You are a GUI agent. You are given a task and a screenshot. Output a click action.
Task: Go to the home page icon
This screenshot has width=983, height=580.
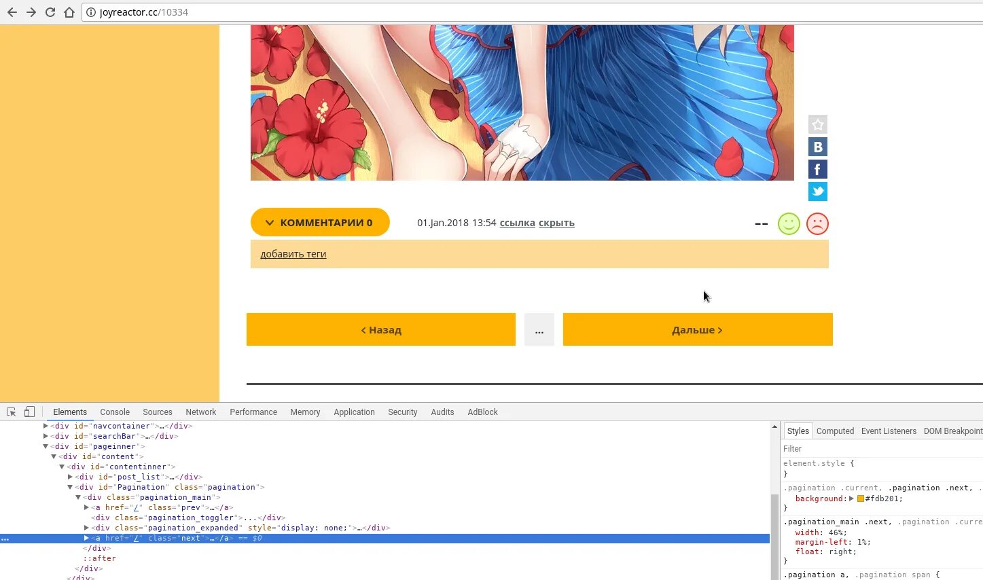tap(69, 12)
